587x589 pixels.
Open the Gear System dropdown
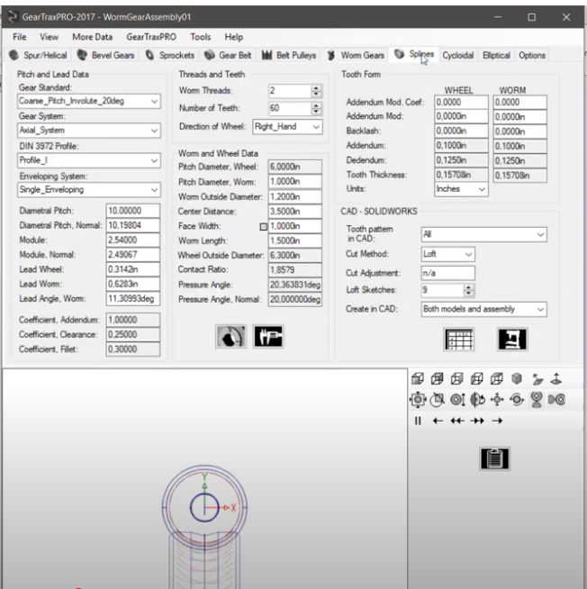click(x=89, y=131)
